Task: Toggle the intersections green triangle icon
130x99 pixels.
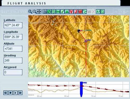Action: [x=67, y=11]
